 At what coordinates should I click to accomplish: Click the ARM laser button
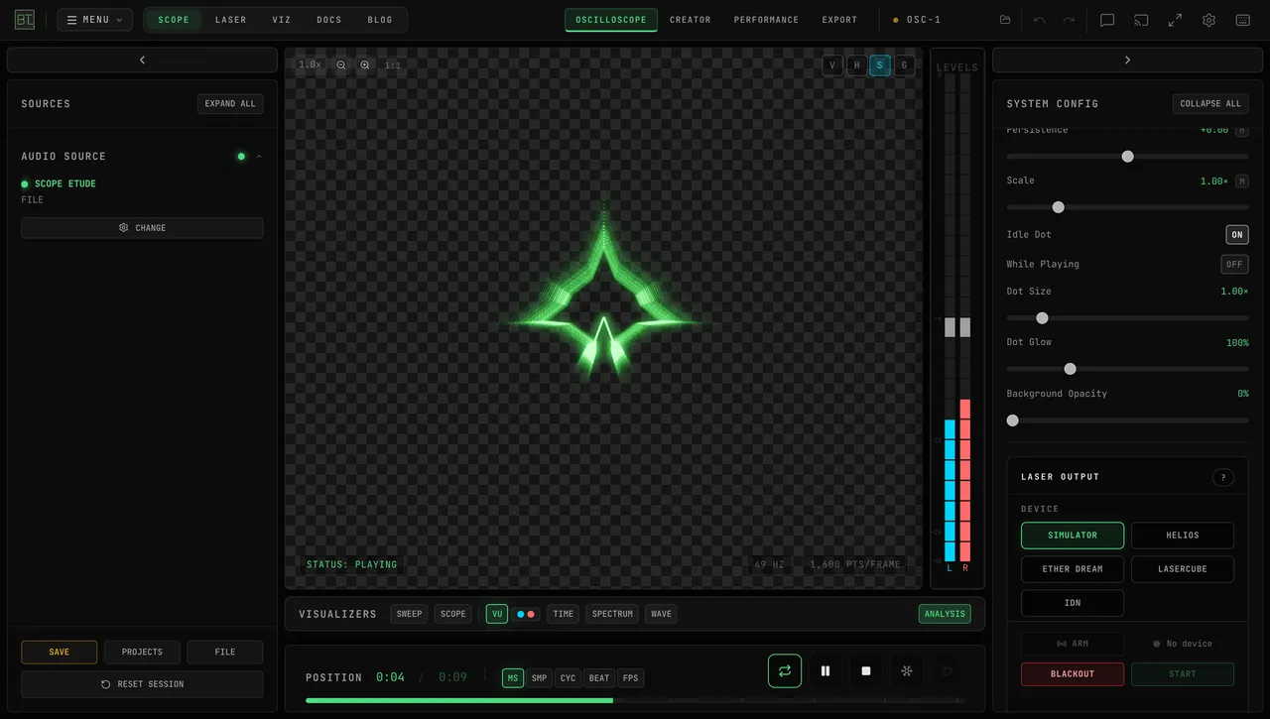[x=1073, y=644]
